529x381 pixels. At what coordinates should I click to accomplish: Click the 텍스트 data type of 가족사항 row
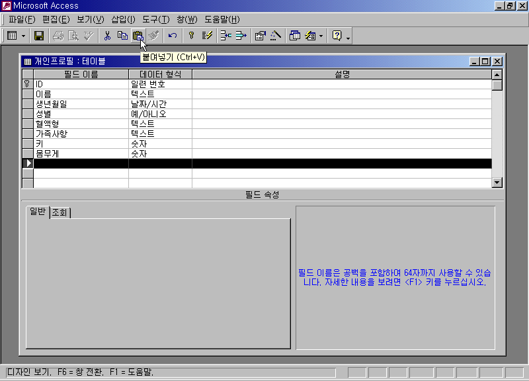pyautogui.click(x=160, y=134)
